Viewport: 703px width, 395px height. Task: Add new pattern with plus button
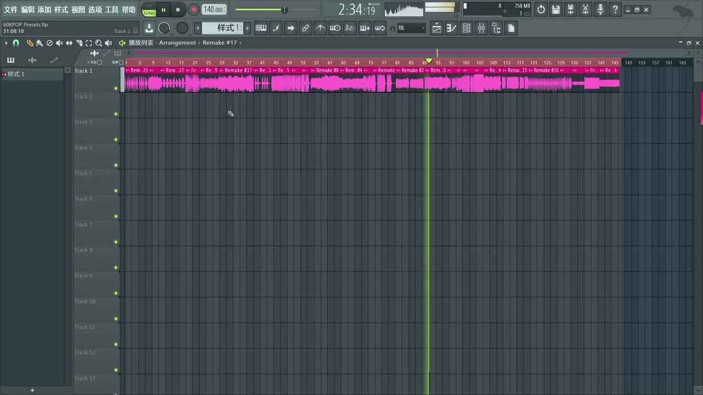(x=247, y=28)
